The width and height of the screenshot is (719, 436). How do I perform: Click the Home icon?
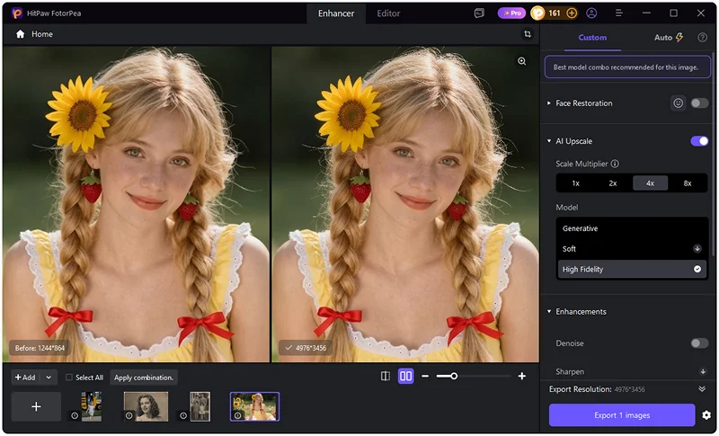[20, 34]
